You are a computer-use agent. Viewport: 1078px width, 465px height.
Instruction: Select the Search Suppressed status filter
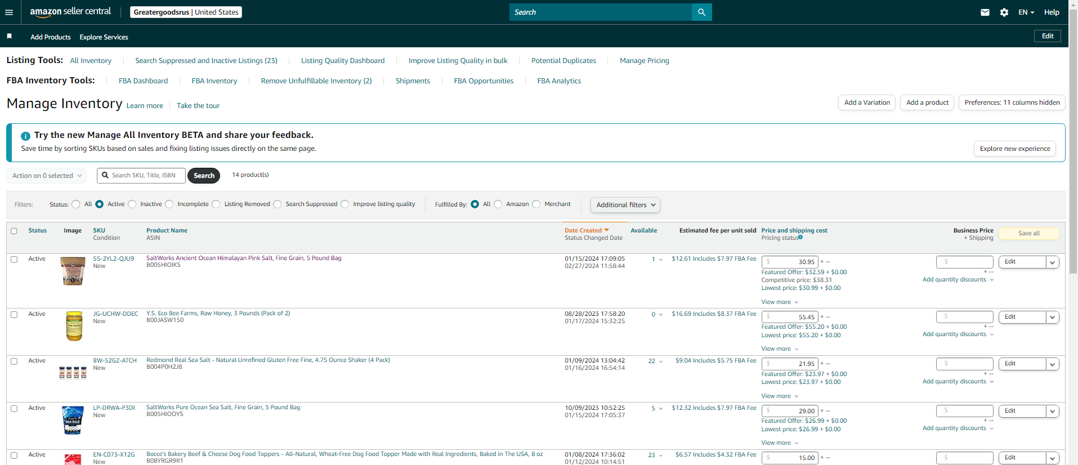click(x=278, y=204)
